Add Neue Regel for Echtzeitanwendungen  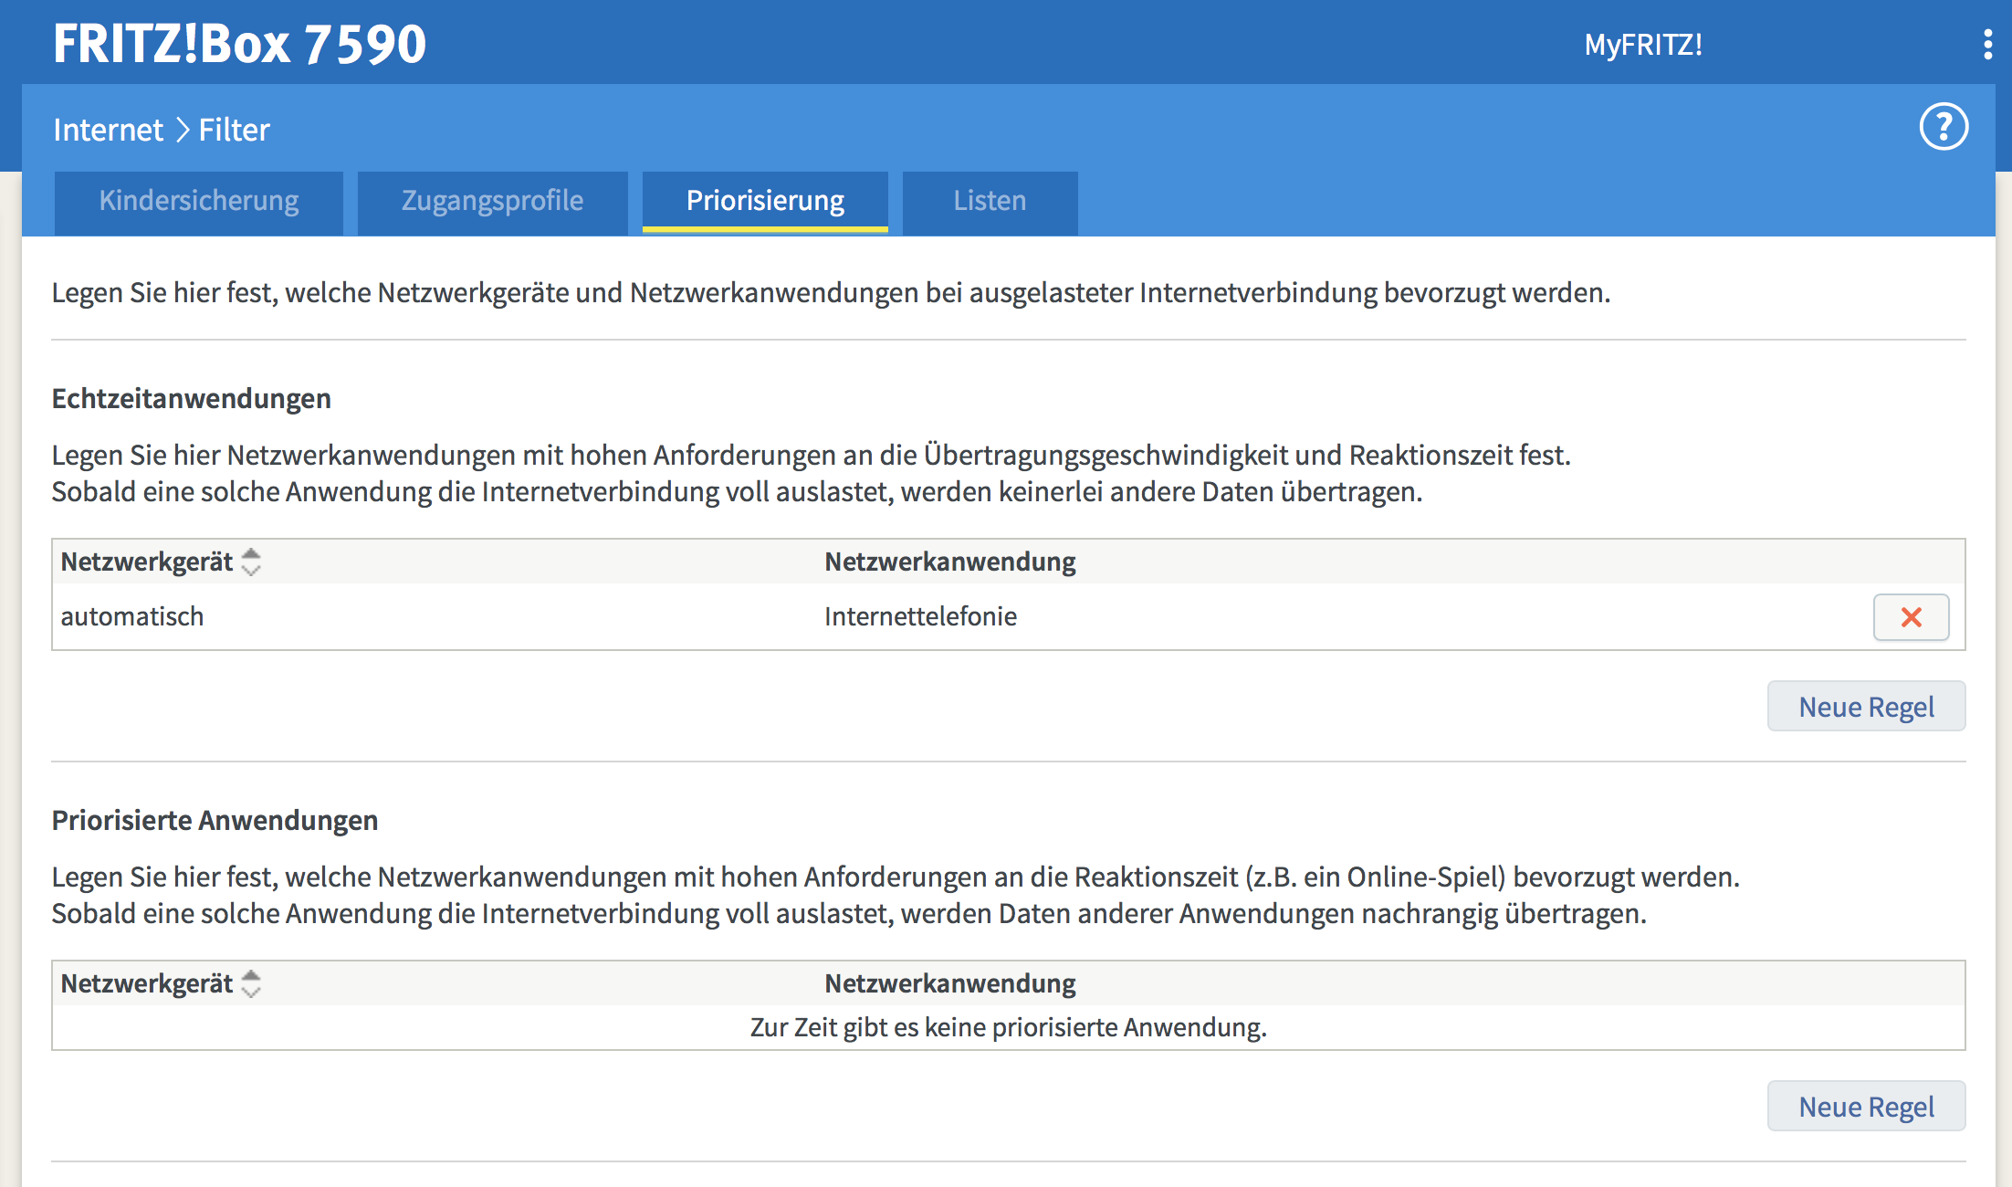[1866, 707]
